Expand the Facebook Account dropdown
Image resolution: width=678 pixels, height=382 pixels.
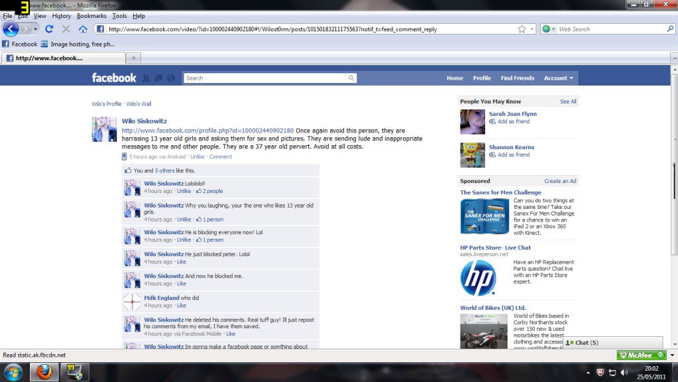[x=558, y=78]
